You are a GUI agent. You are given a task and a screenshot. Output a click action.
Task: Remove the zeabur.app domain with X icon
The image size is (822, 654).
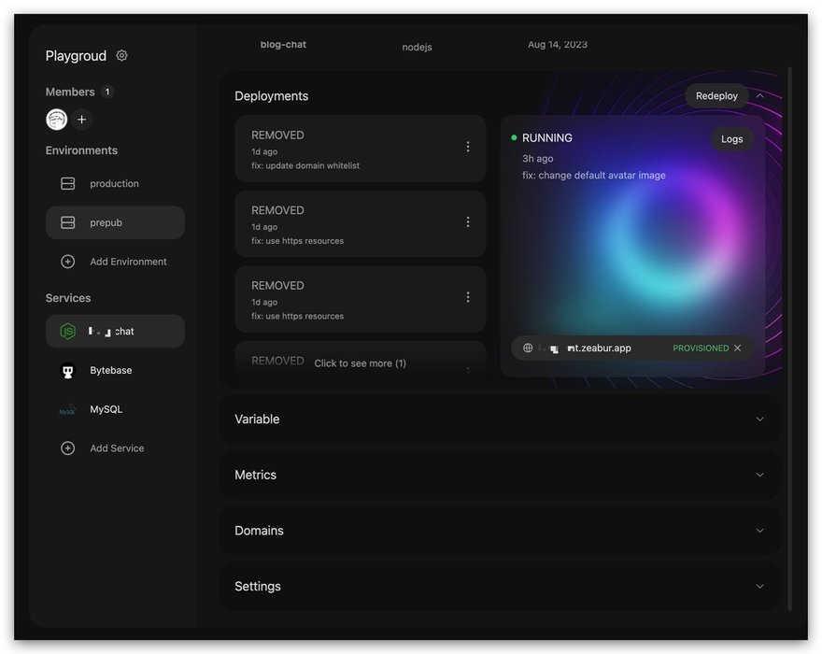pyautogui.click(x=738, y=348)
